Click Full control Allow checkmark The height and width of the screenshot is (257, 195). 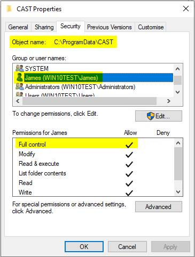[x=129, y=145]
